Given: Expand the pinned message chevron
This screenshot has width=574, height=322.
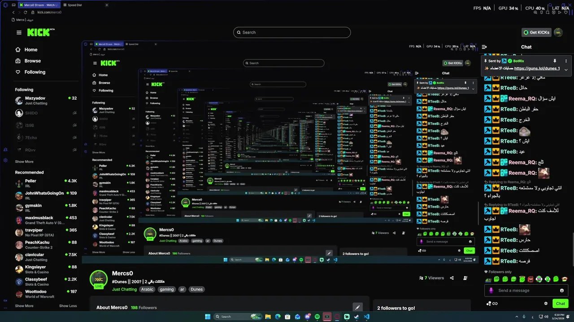Looking at the screenshot, I should (x=566, y=69).
